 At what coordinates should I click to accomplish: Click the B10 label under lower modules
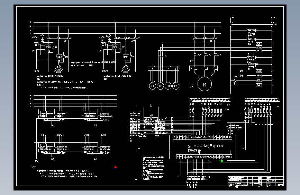(x=53, y=159)
